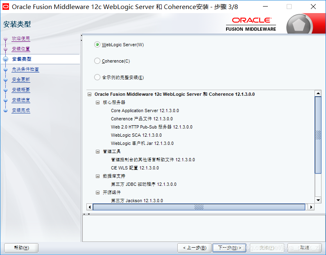Viewport: 326px width, 255px height.
Task: Click the horizontal scrollbar right arrow
Action: click(311, 207)
